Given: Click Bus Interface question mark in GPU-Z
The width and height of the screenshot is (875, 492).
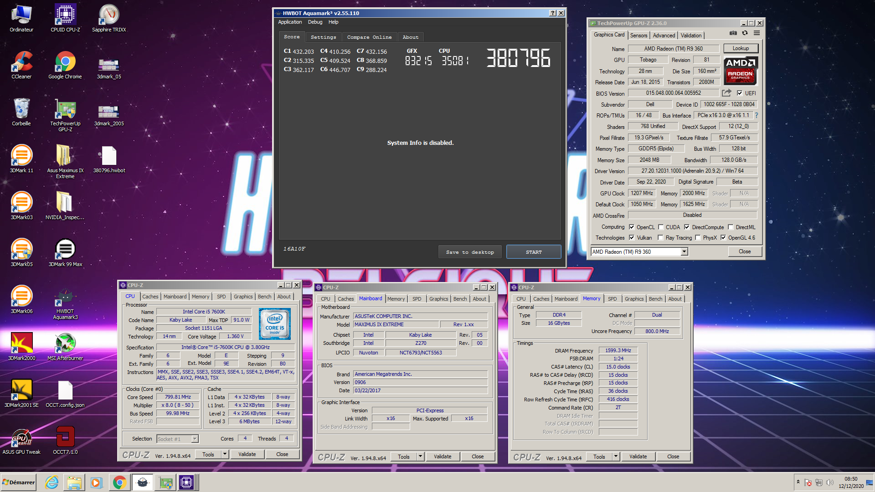Looking at the screenshot, I should [756, 115].
